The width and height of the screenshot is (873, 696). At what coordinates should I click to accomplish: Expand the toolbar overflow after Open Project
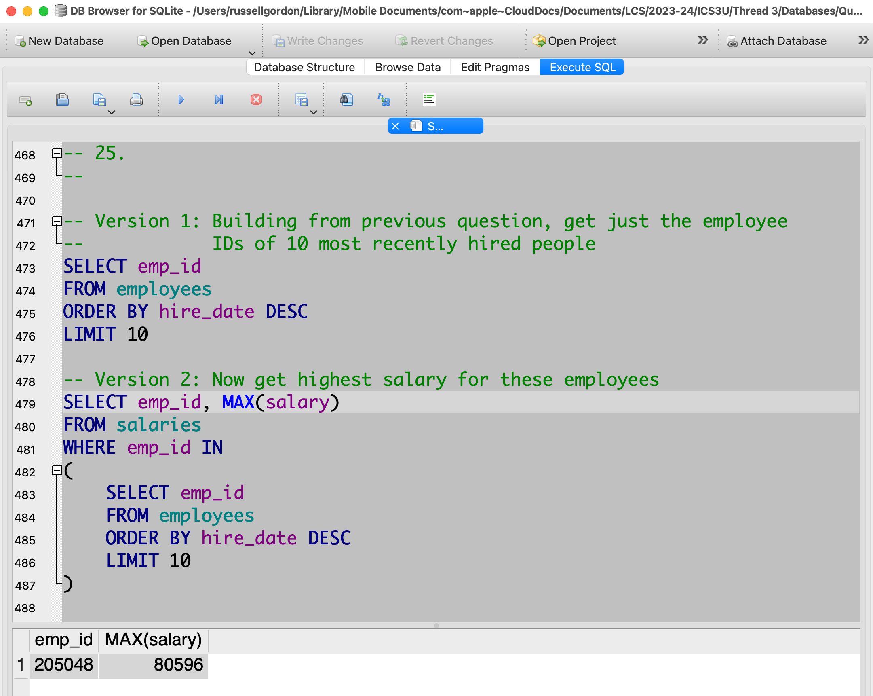point(703,40)
